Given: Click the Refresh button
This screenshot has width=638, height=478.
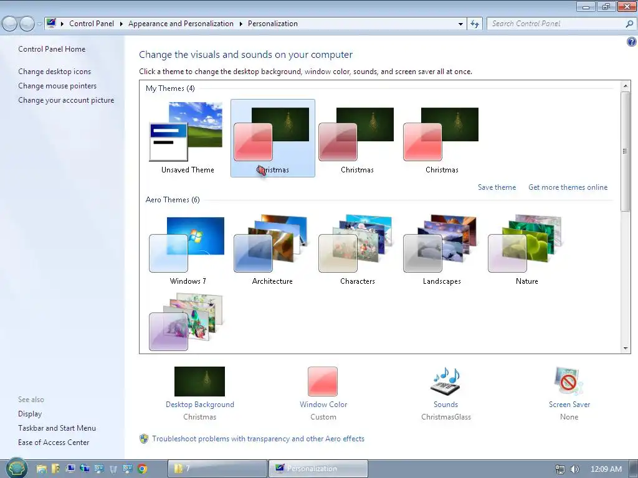Looking at the screenshot, I should coord(474,24).
